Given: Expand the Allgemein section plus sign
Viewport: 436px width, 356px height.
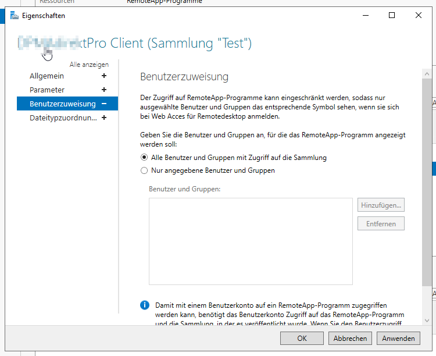Looking at the screenshot, I should pyautogui.click(x=104, y=76).
